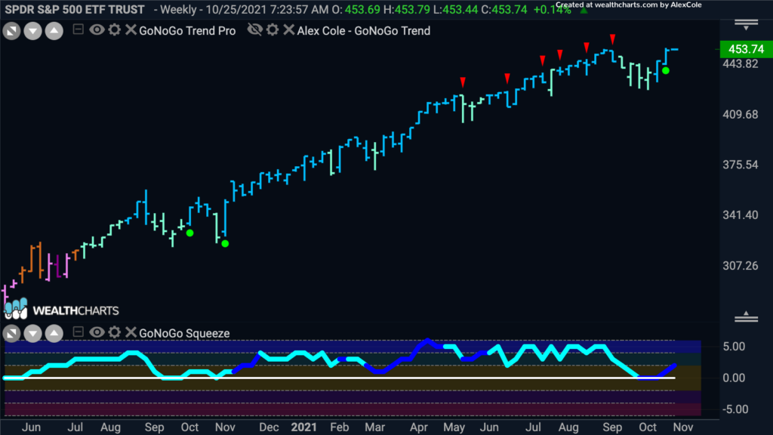Move price pane up with arrow button

click(x=54, y=31)
